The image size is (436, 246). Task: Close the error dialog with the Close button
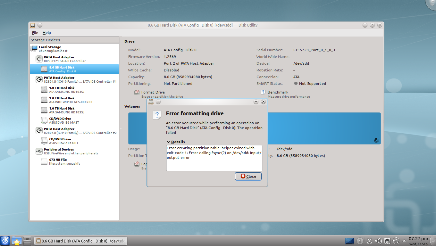(x=248, y=176)
